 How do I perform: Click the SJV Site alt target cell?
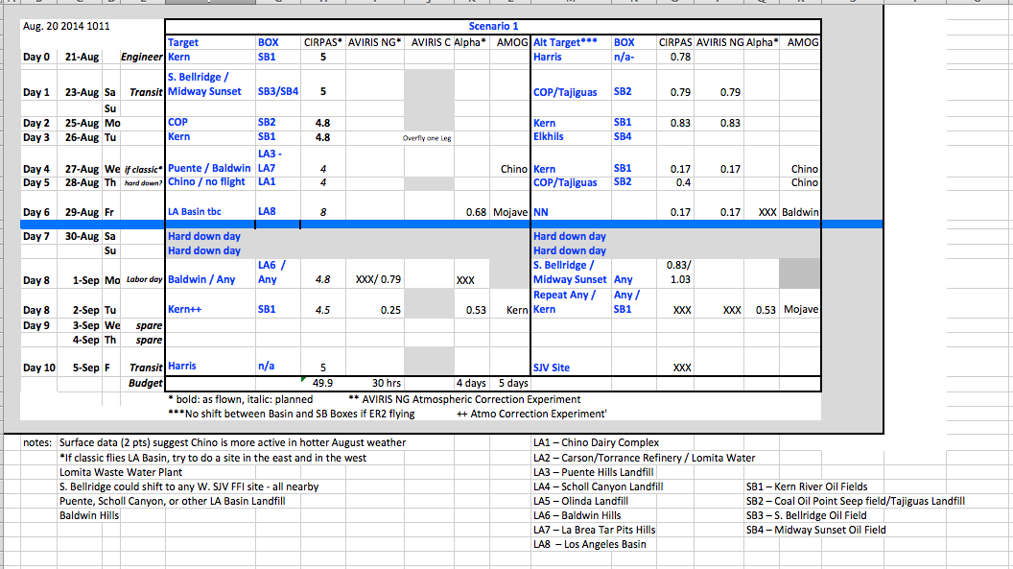point(552,367)
